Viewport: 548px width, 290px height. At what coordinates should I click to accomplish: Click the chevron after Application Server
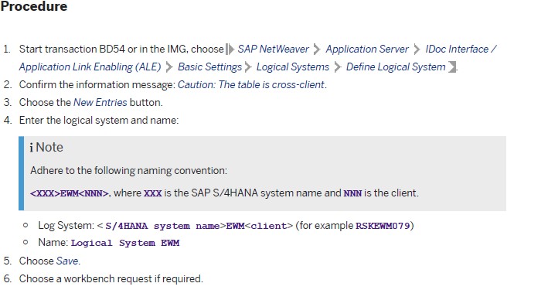(x=417, y=49)
